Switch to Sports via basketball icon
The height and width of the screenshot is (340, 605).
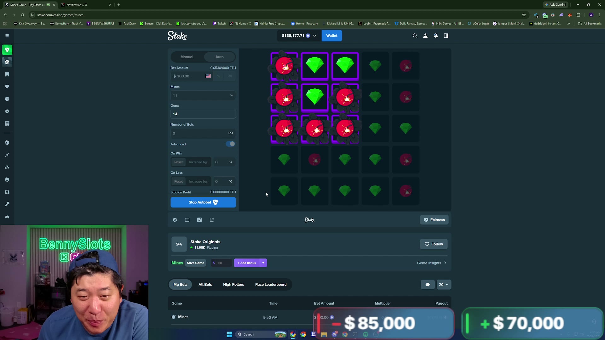click(x=7, y=62)
